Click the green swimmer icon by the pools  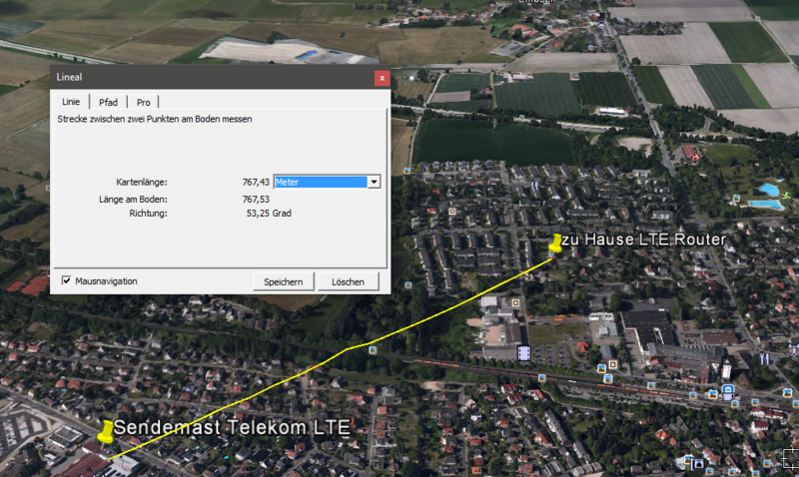[786, 196]
